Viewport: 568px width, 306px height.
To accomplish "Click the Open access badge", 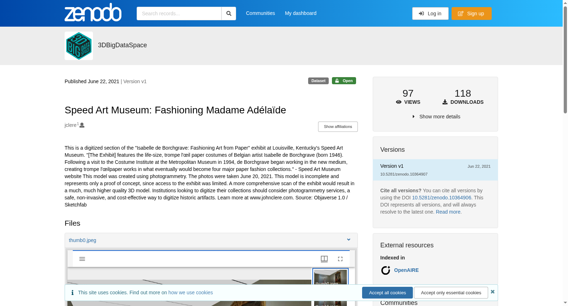I will pyautogui.click(x=344, y=81).
